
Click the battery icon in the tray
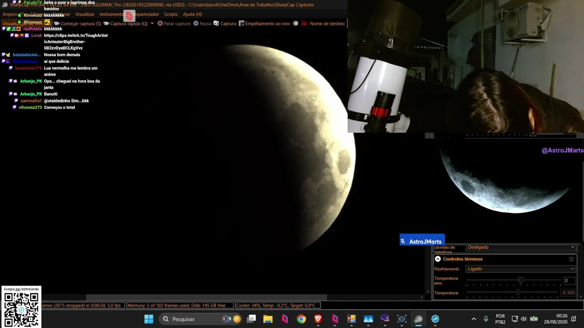tap(533, 319)
